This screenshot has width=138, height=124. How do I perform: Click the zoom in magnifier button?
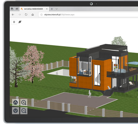click(x=24, y=102)
